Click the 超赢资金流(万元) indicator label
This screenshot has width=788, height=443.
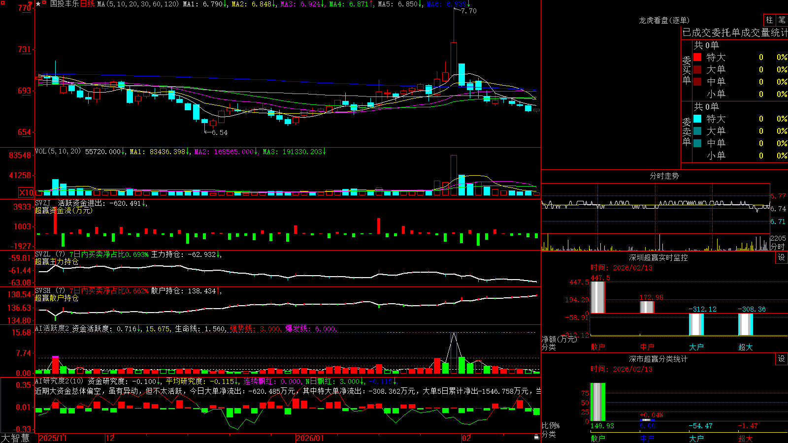point(64,210)
